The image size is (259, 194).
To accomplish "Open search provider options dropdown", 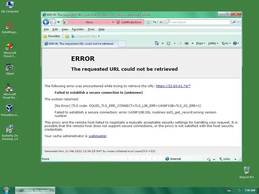I will (238, 22).
